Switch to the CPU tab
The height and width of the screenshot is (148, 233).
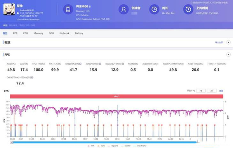coord(25,33)
